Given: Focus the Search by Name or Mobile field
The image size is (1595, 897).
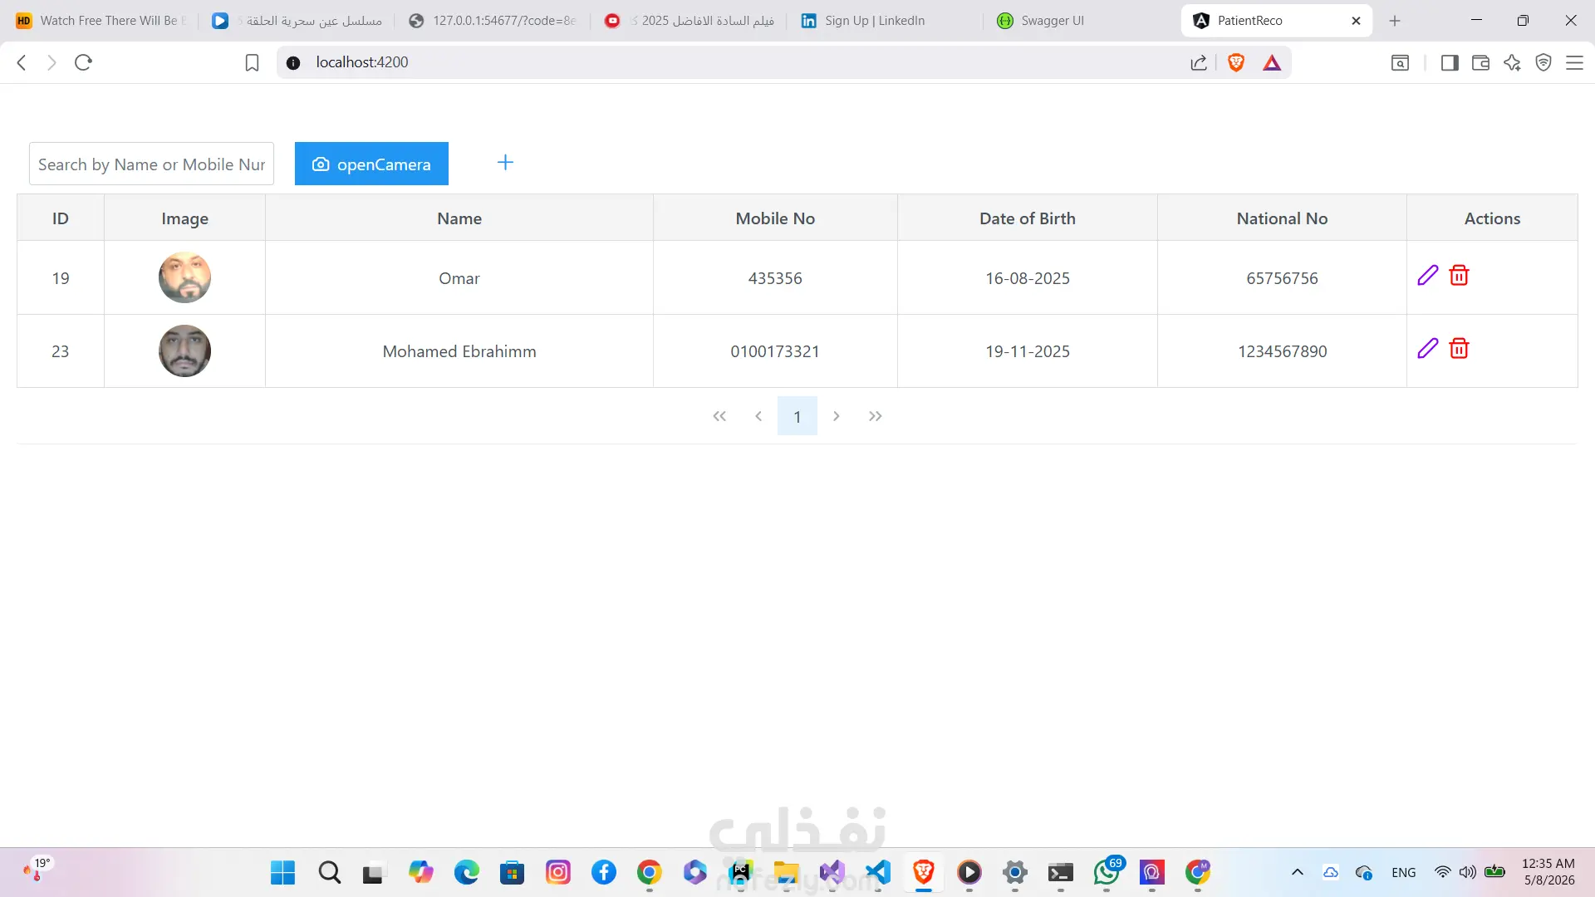Looking at the screenshot, I should (151, 164).
